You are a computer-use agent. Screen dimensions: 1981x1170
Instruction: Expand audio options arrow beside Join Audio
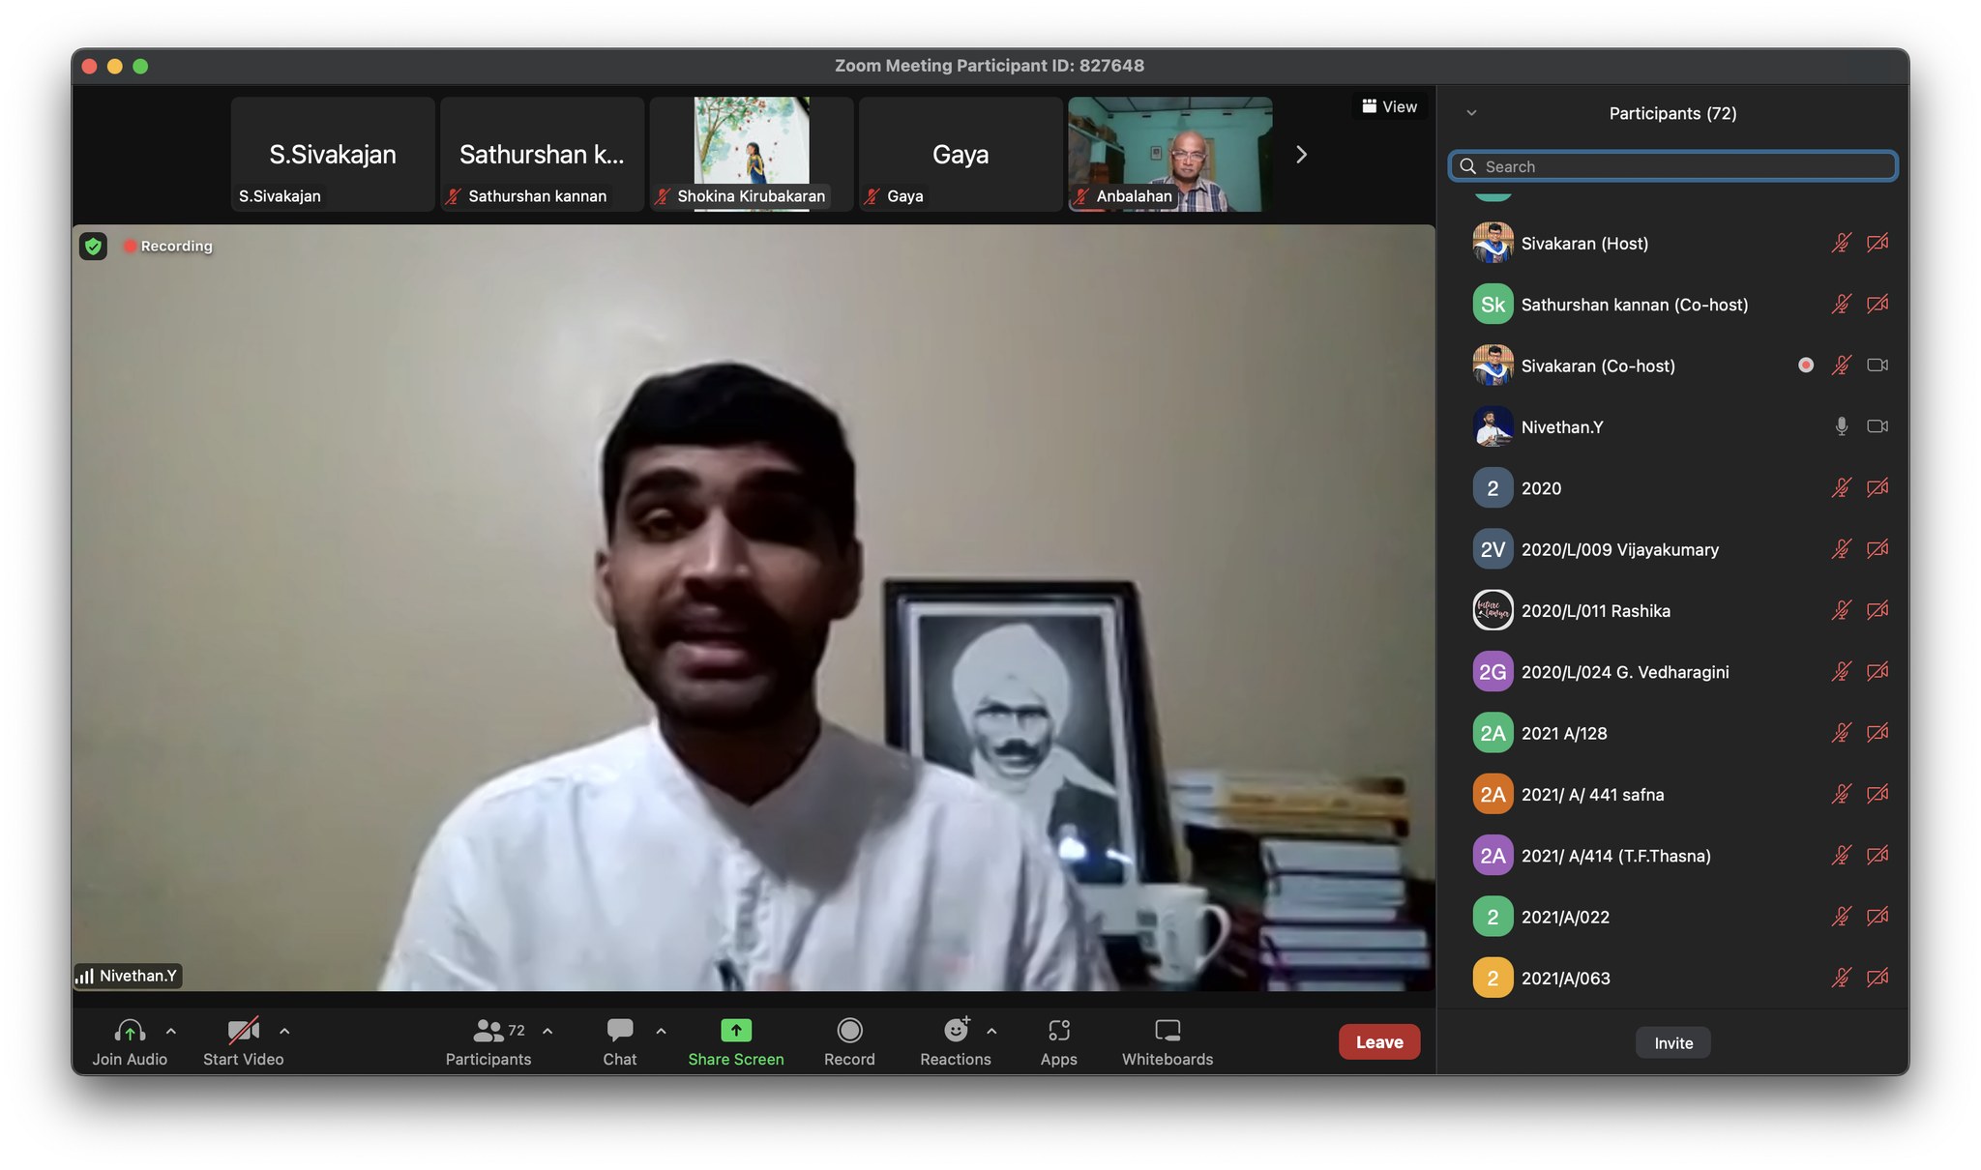point(171,1032)
